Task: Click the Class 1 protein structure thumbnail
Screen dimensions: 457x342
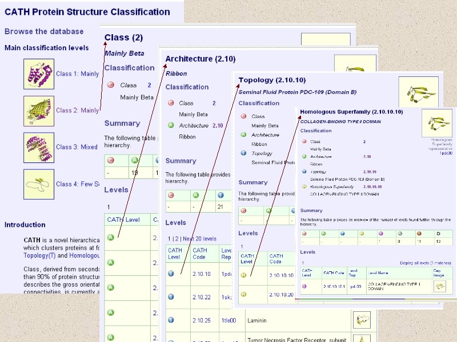Action: point(39,74)
